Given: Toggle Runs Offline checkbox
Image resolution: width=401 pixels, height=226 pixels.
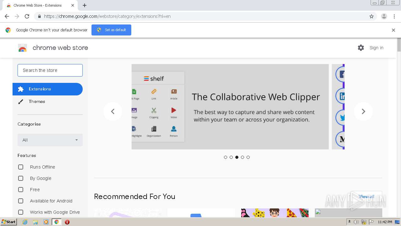Looking at the screenshot, I should 21,167.
